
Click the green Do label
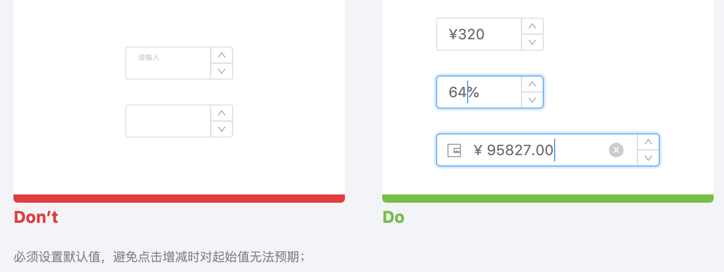(393, 217)
